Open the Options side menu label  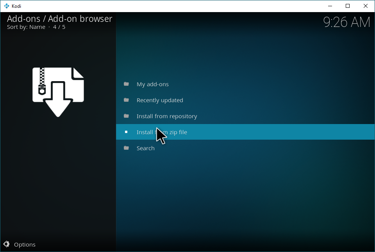tap(25, 245)
